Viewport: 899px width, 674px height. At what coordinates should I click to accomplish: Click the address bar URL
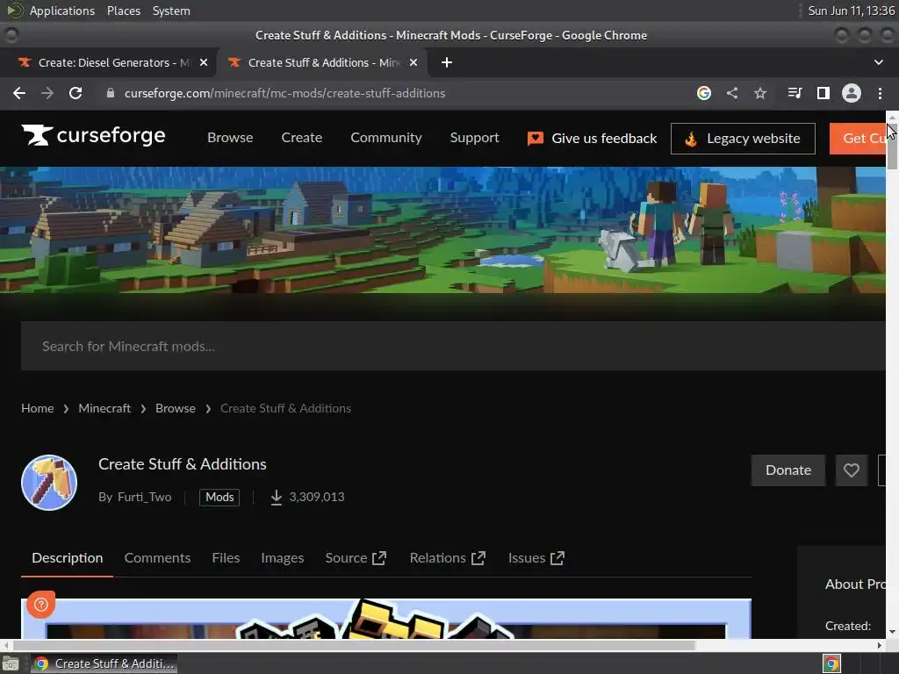284,93
